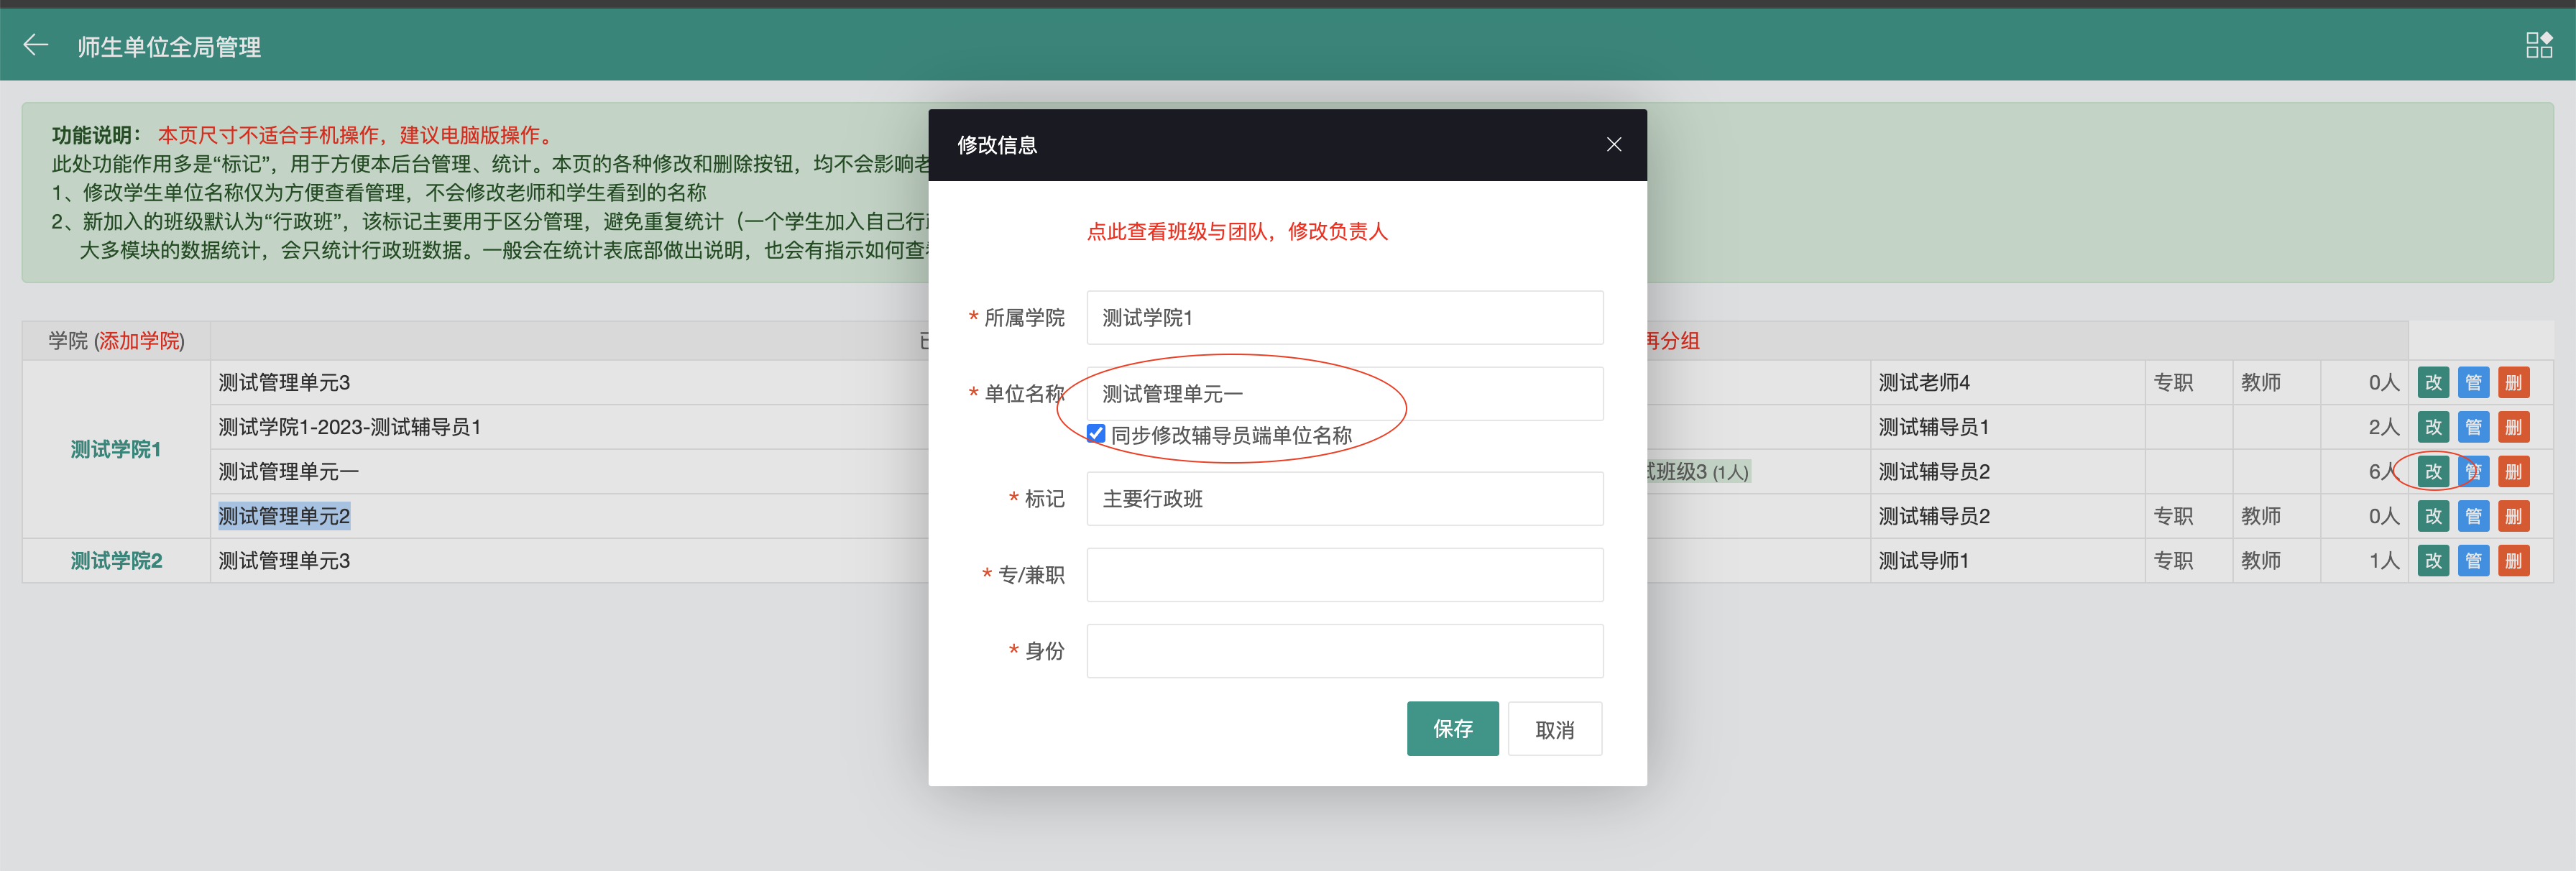Image resolution: width=2576 pixels, height=871 pixels.
Task: Open the 所属学院 selector field
Action: pos(1344,318)
